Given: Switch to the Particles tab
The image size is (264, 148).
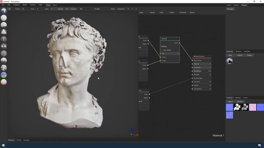Looking at the screenshot, I should pos(247,51).
